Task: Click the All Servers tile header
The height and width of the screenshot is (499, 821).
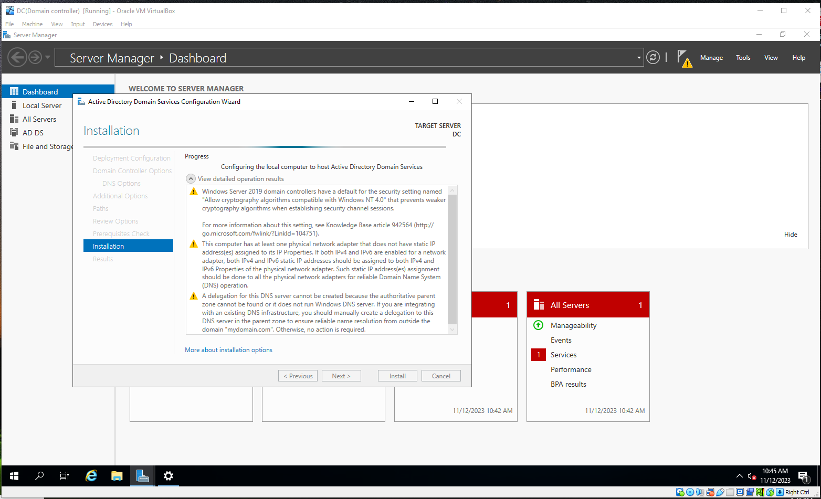Action: point(588,305)
